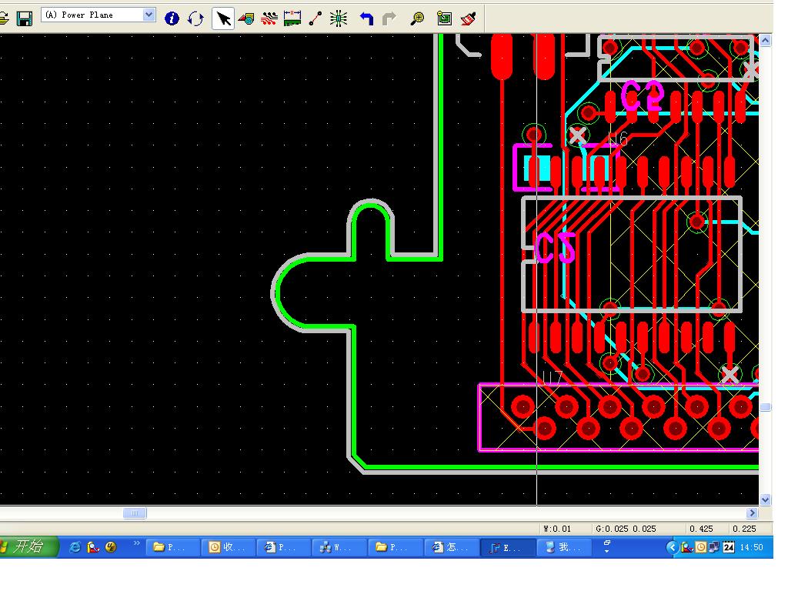Open the Design toolbar with red traces
The image size is (788, 591).
[x=269, y=18]
